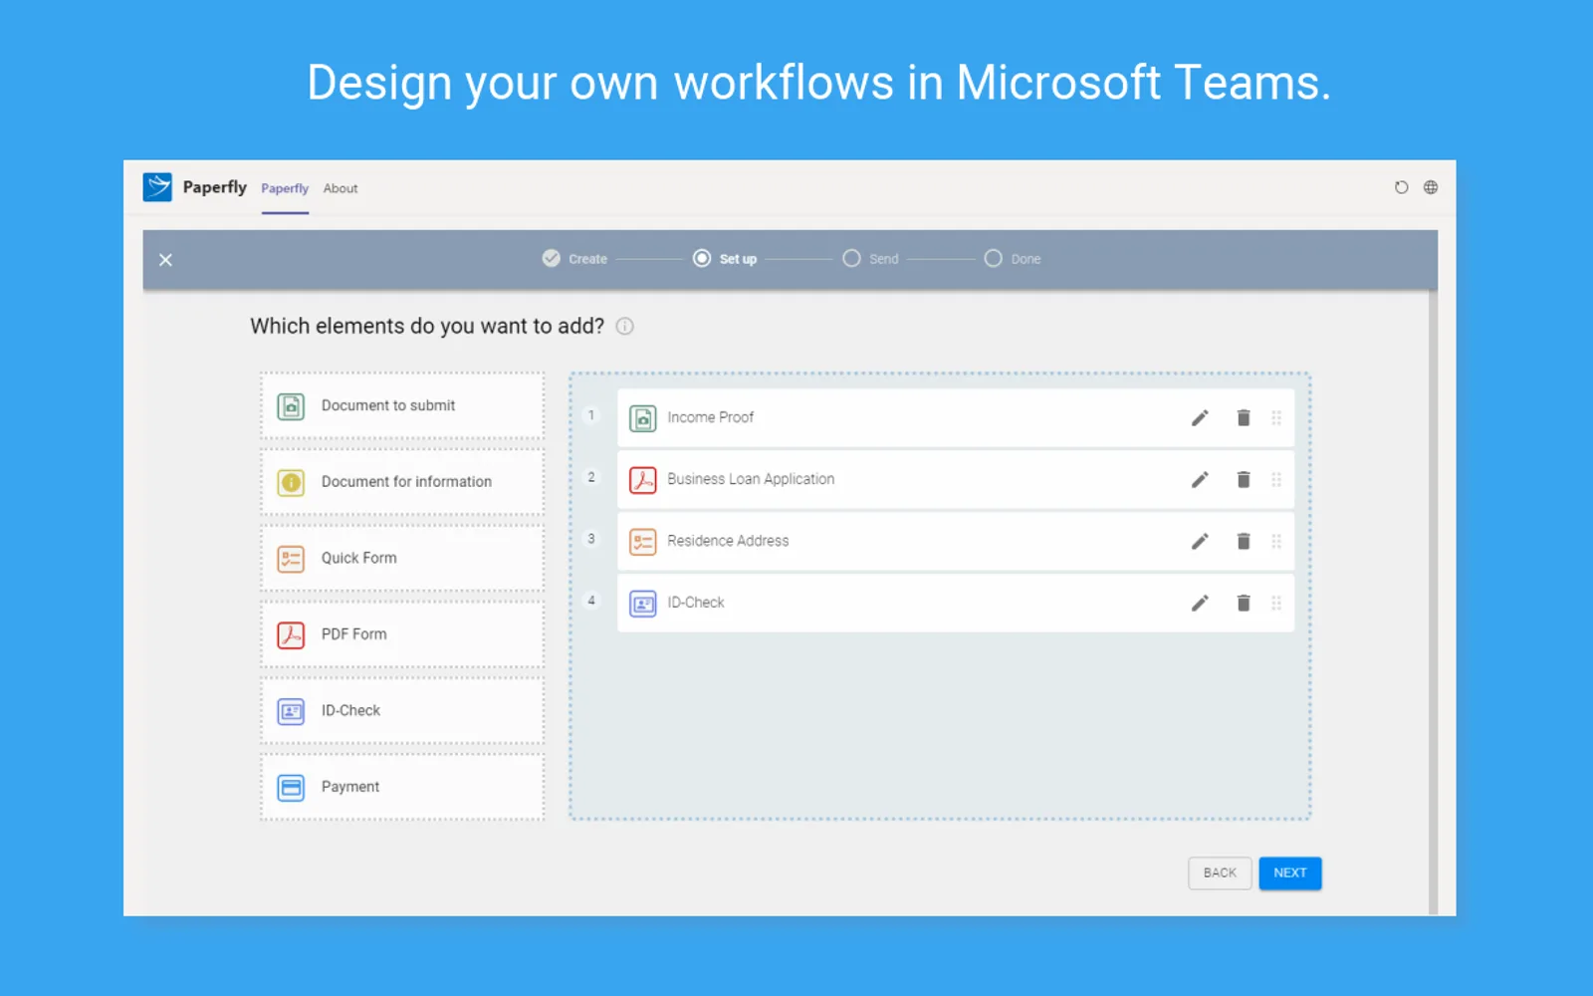Add an ID-Check element from palette
Screen dimensions: 1593x996
pyautogui.click(x=402, y=711)
